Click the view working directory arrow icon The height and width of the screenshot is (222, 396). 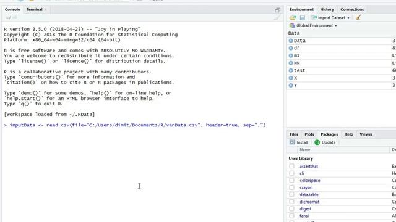point(15,18)
